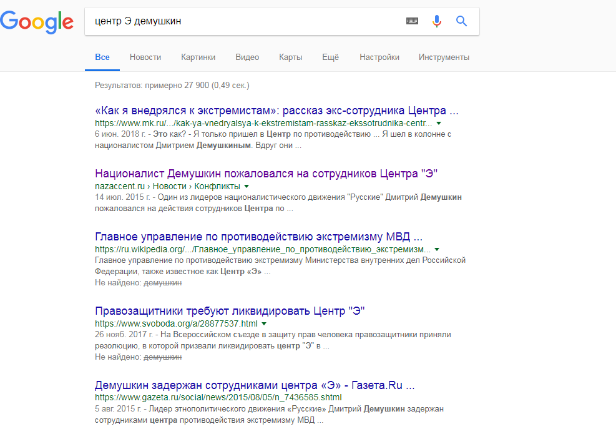Switch to the 'Новости' tab
Screen dimensions: 616x429
[x=145, y=57]
